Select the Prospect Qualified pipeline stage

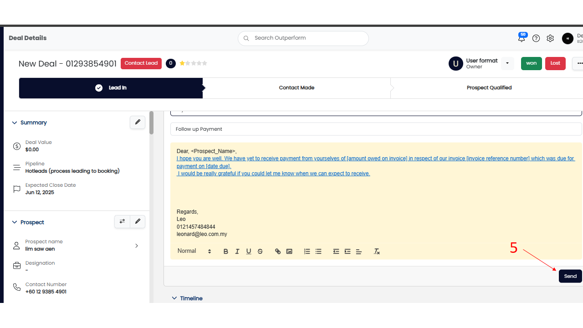pyautogui.click(x=489, y=88)
